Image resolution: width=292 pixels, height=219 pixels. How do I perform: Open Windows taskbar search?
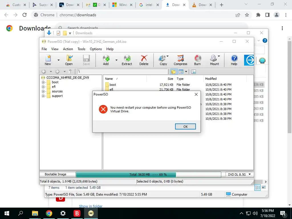pos(21,213)
